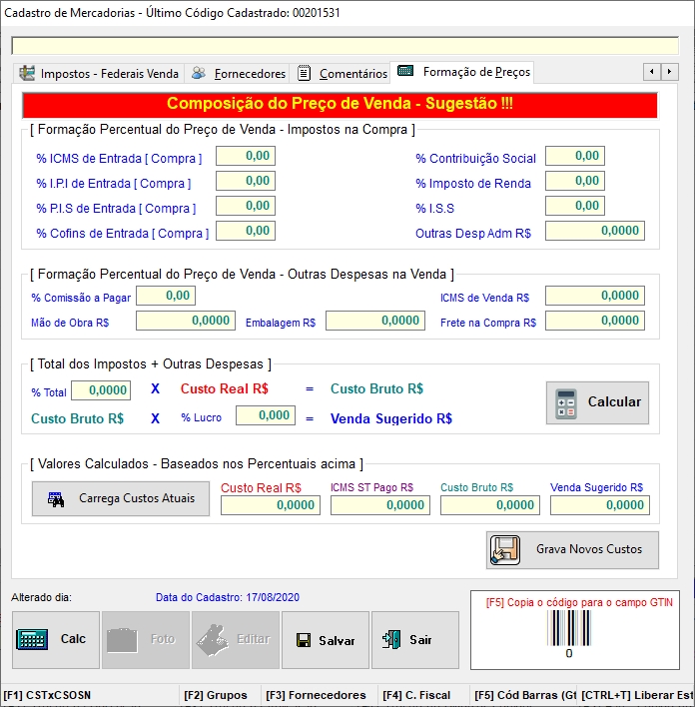Select the Frete na Compra R$ field
The width and height of the screenshot is (695, 707).
point(594,321)
